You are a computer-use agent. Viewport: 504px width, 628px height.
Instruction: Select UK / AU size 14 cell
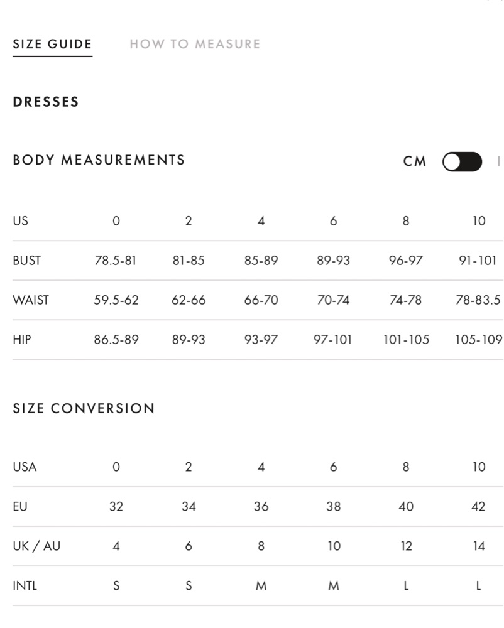pyautogui.click(x=479, y=546)
